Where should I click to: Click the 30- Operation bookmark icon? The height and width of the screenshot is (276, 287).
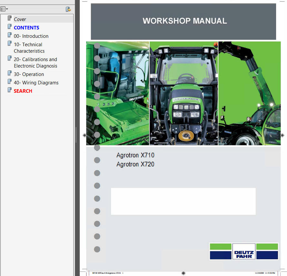pyautogui.click(x=9, y=73)
